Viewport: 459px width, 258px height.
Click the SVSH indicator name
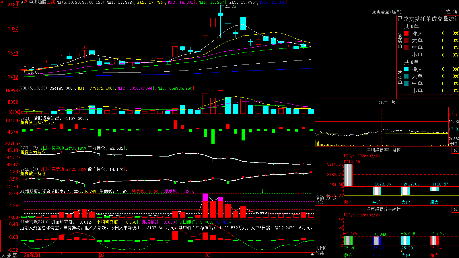click(25, 169)
